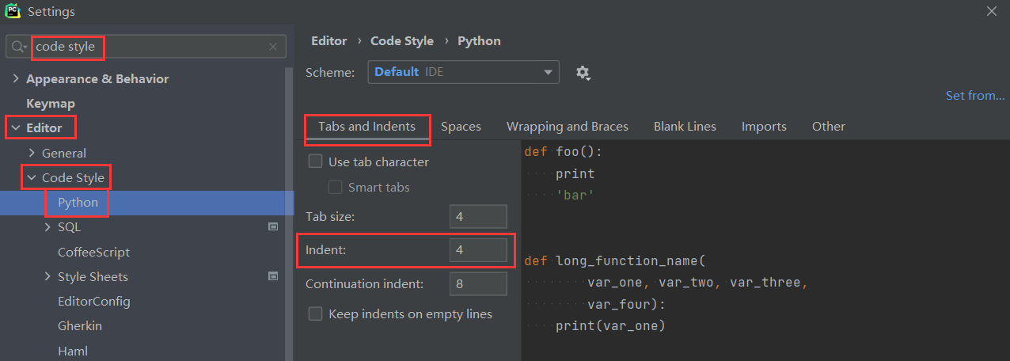The width and height of the screenshot is (1010, 361).
Task: Click the project-level icon next to SQL
Action: tap(273, 226)
